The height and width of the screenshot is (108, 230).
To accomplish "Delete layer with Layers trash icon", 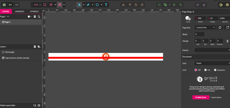I will tap(35, 46).
